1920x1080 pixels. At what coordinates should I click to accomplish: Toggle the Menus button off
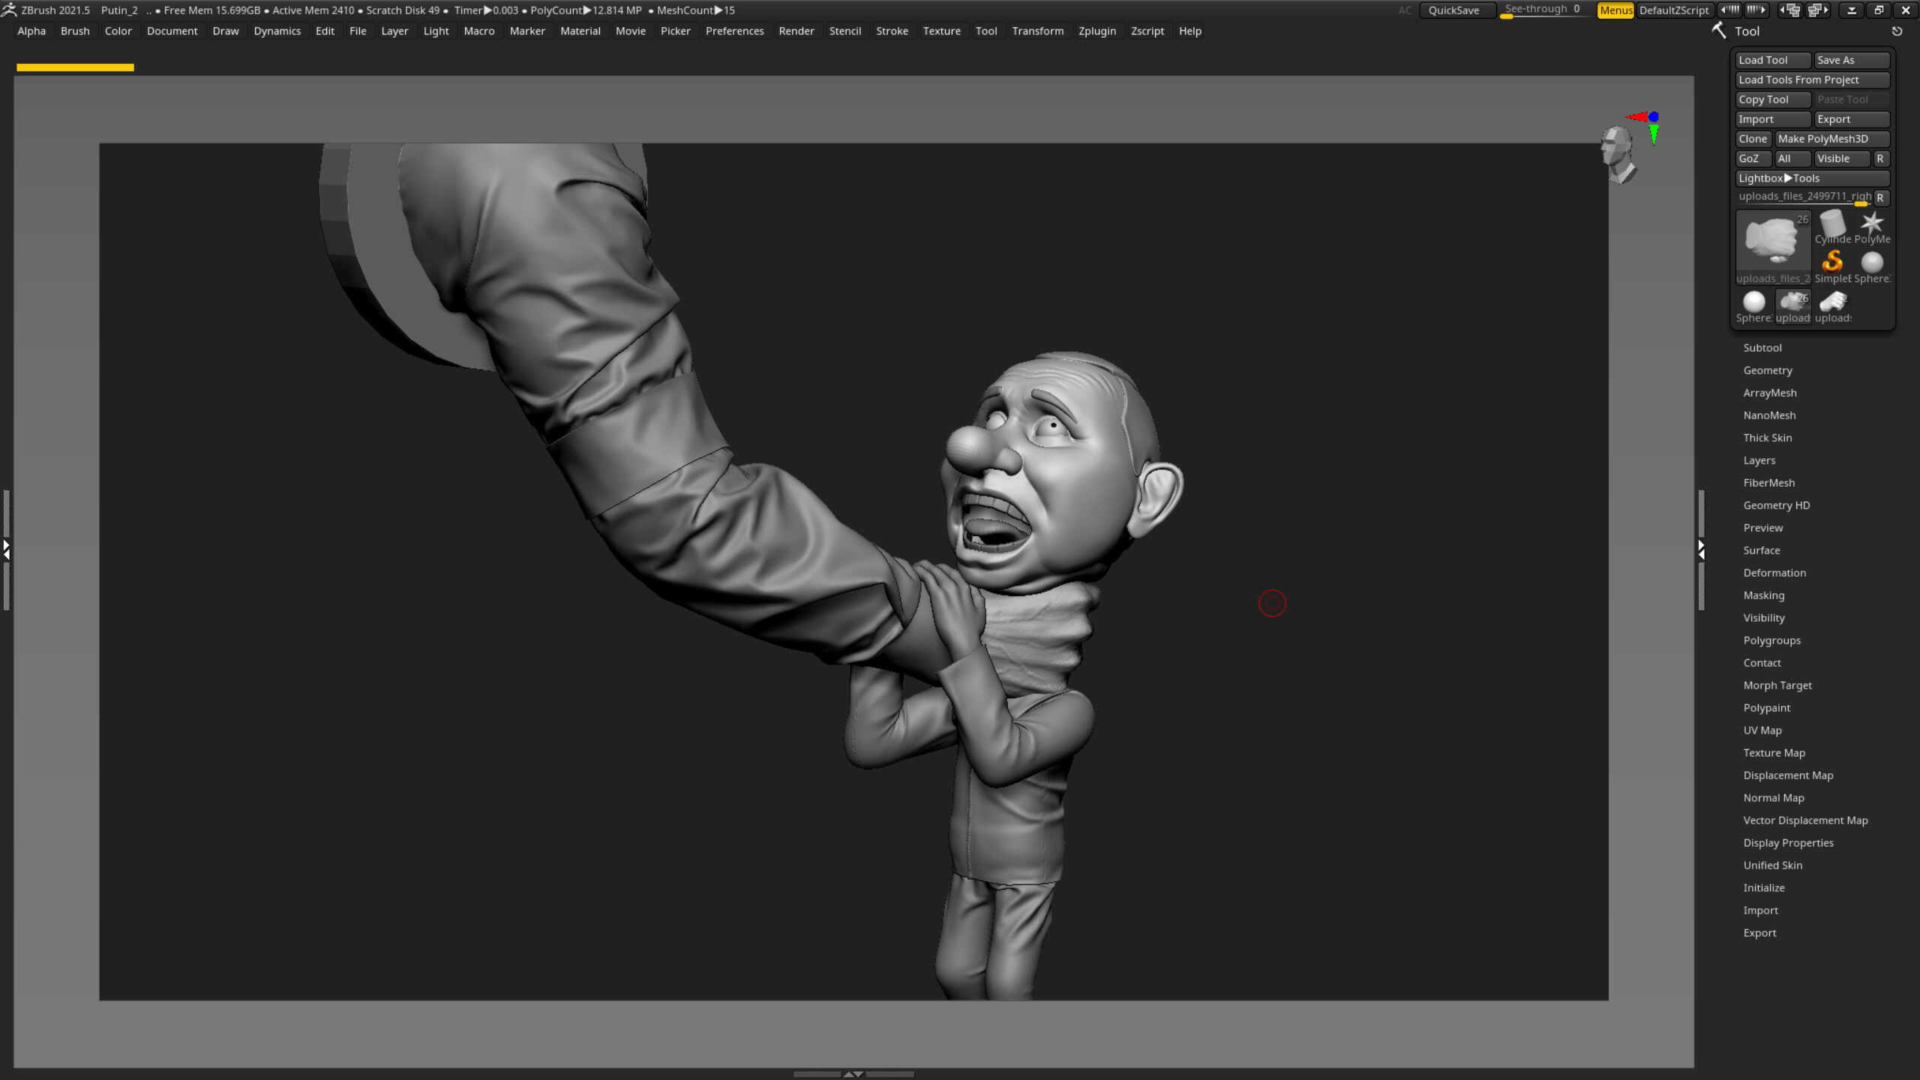point(1615,10)
